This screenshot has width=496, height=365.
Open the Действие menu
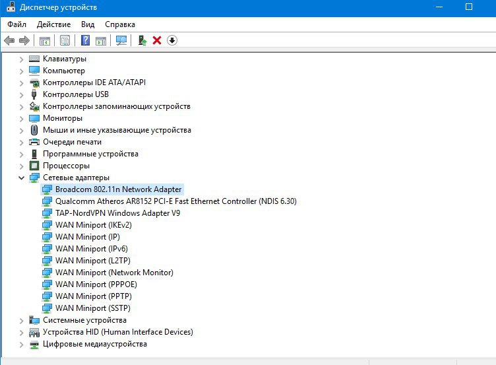[54, 24]
